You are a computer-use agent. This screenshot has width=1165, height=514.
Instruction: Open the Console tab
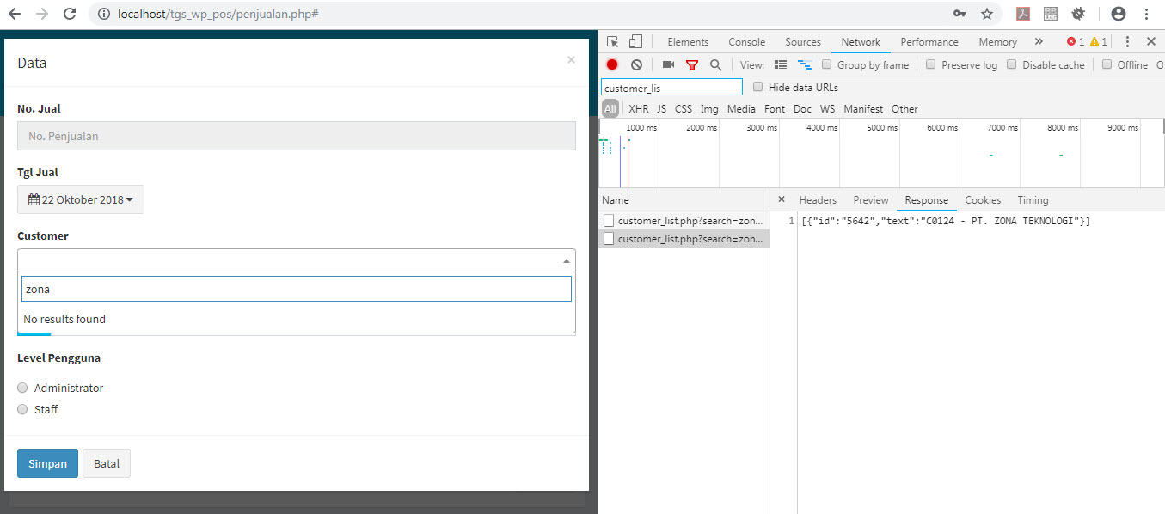coord(746,41)
